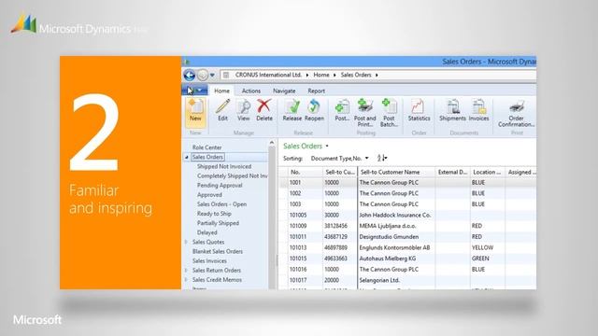
Task: Sort by External D... column header
Action: coord(452,172)
